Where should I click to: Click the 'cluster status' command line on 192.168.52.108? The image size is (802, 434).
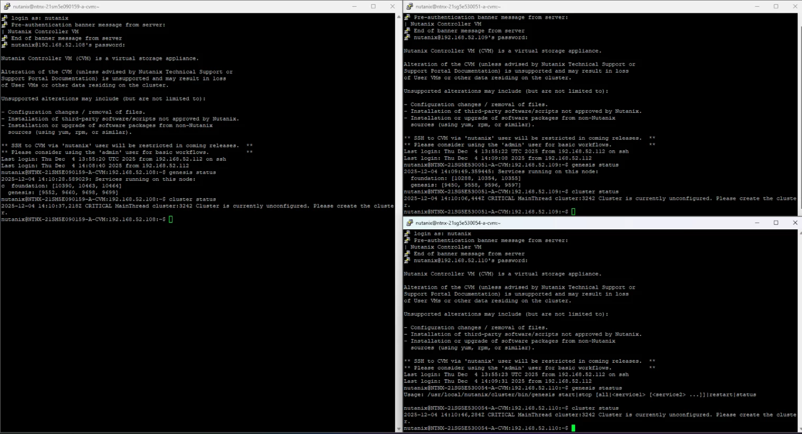[108, 199]
